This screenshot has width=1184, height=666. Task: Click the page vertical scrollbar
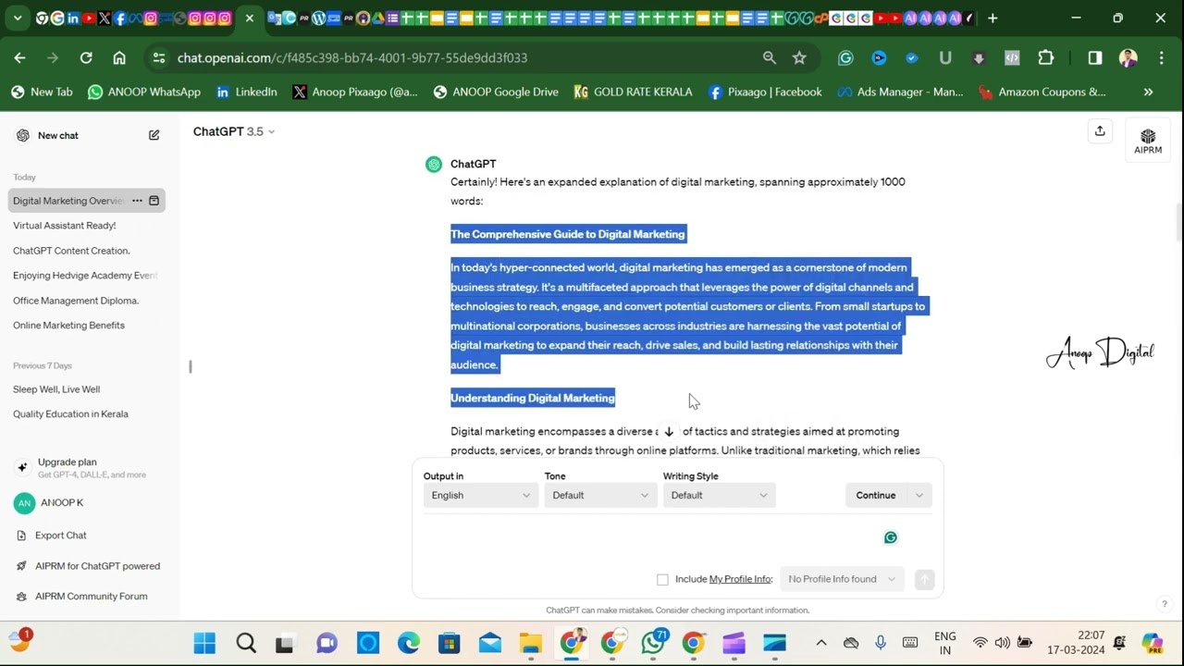click(x=1178, y=222)
